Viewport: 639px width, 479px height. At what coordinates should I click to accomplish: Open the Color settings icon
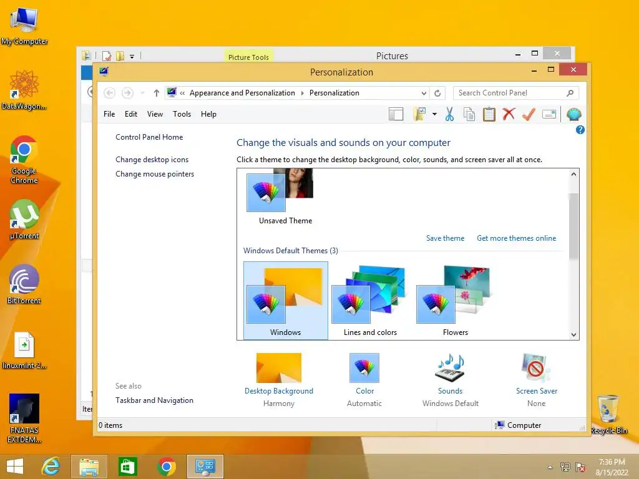tap(364, 367)
